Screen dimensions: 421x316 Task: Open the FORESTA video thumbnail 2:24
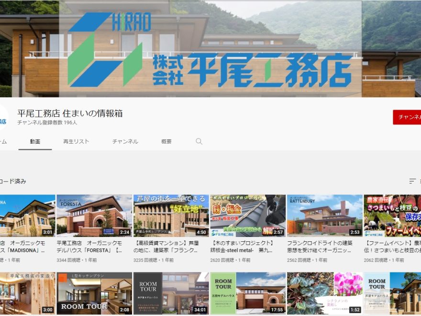[94, 216]
